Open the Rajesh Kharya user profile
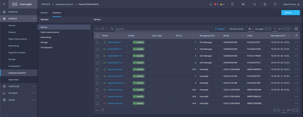Screen dimensions: 303x117 pos(291,4)
